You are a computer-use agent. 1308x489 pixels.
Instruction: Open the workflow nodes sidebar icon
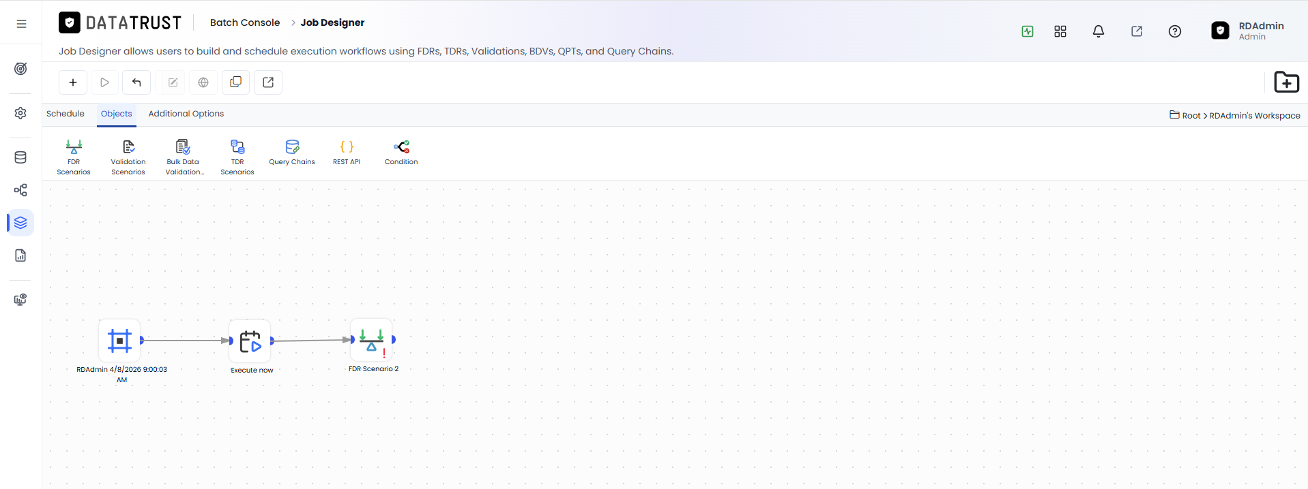20,190
